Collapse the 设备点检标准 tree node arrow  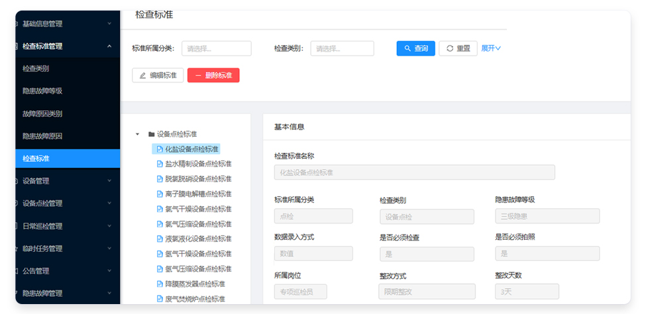point(138,134)
